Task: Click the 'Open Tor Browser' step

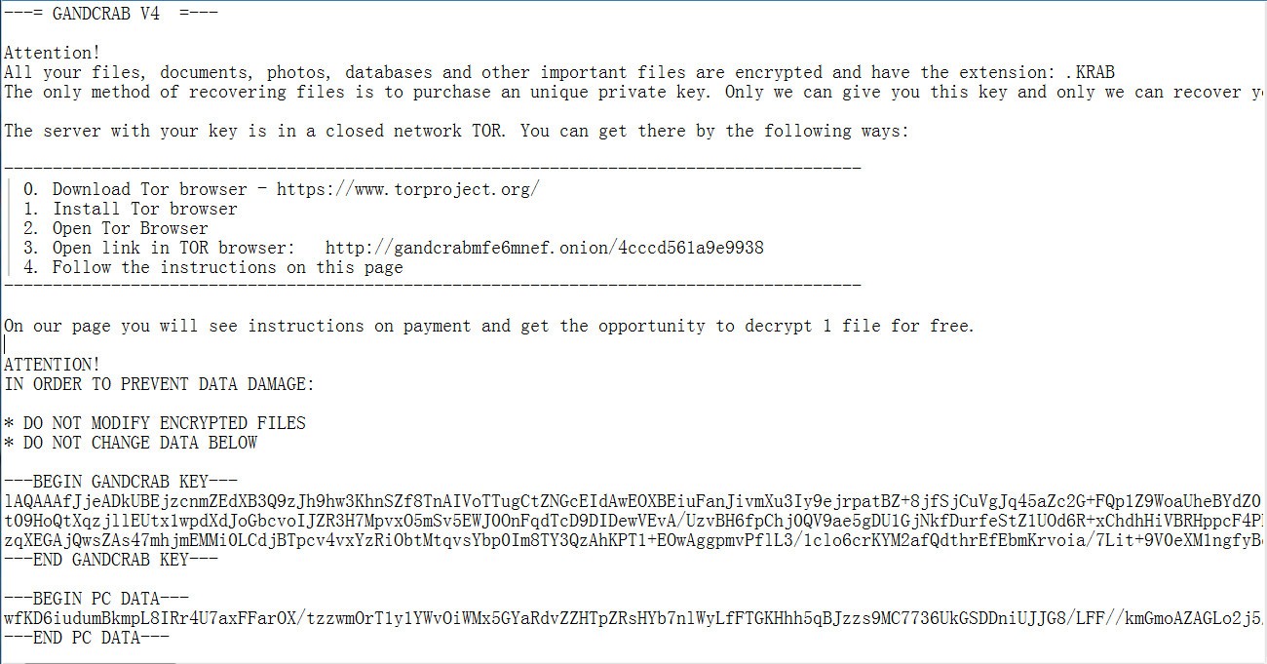Action: 130,228
